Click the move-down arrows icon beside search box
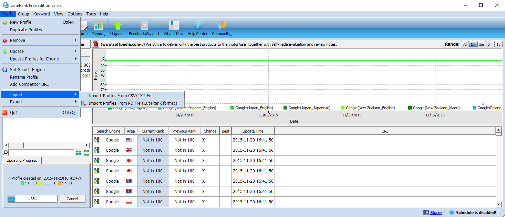The width and height of the screenshot is (505, 217). (79, 152)
